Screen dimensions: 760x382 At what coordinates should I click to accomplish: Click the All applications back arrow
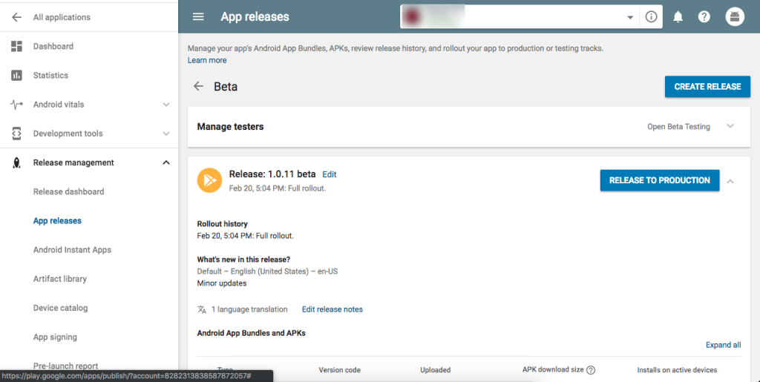[16, 17]
